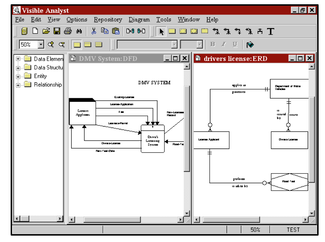Screen dimensions: 325x242
Task: Open the Repository menu
Action: point(108,20)
